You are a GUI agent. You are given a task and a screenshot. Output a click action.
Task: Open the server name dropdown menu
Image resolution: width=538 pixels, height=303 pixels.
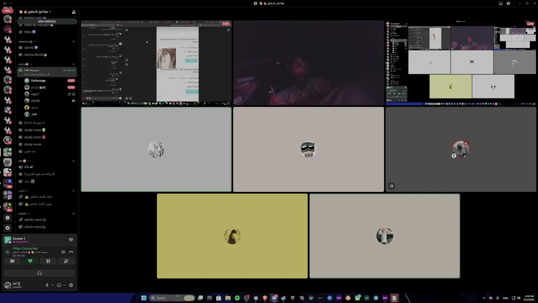point(35,12)
